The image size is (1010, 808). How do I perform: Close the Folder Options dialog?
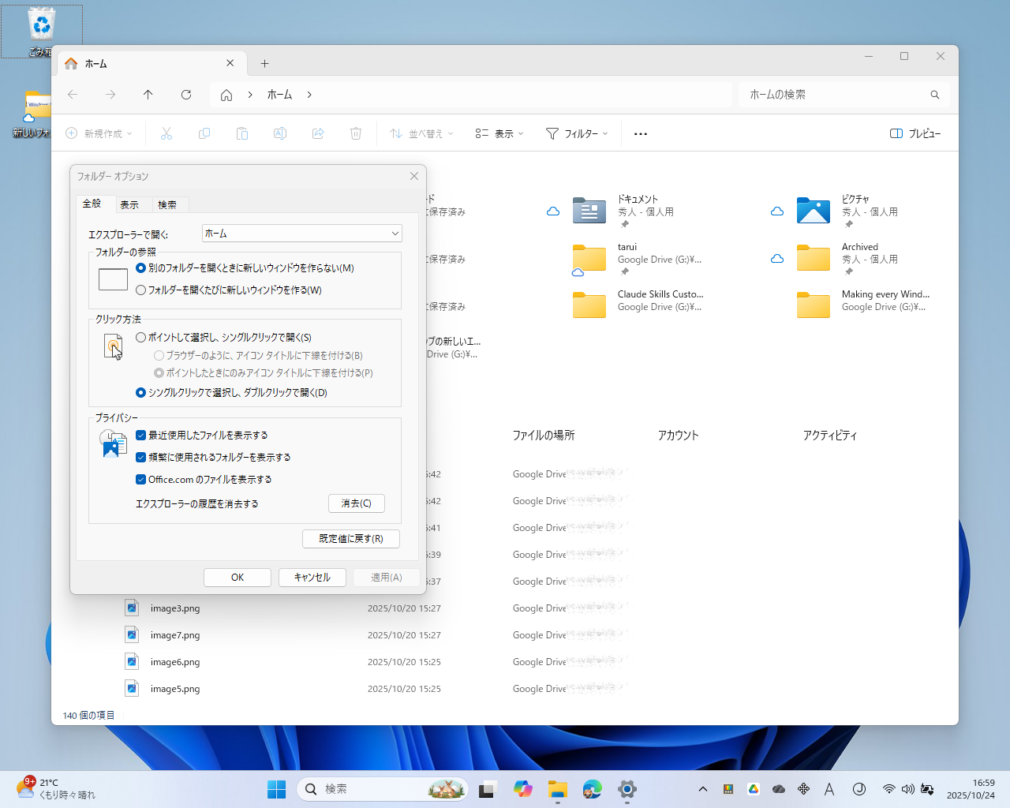(x=414, y=176)
